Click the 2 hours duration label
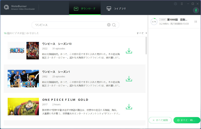This screenshot has height=129, width=201. pos(56,104)
